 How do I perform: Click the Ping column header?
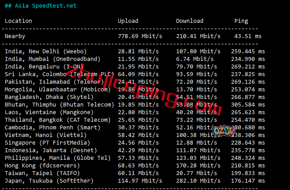tap(241, 21)
